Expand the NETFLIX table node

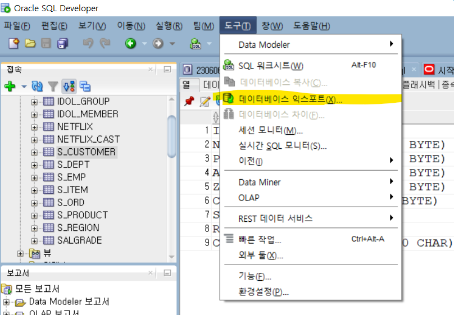(x=34, y=127)
